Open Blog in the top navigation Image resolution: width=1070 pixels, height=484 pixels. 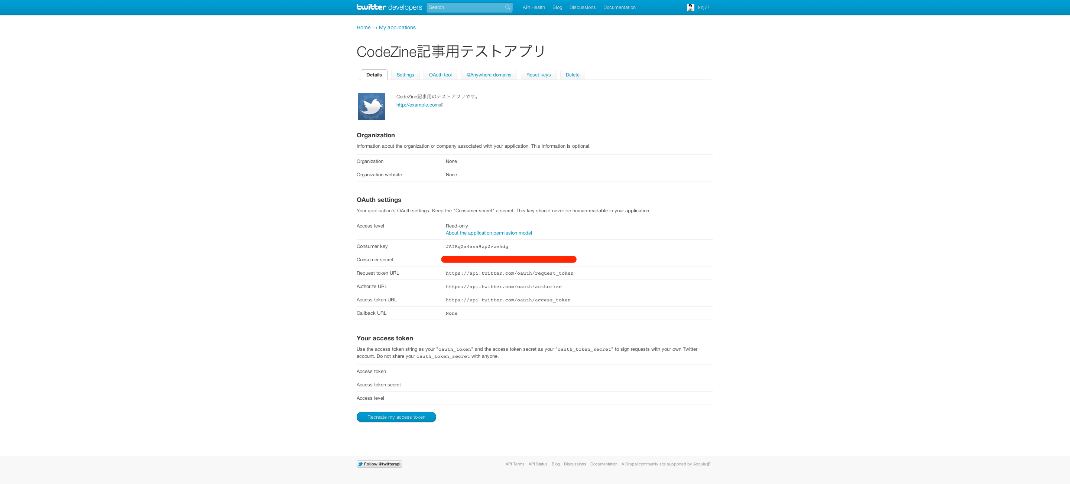557,7
